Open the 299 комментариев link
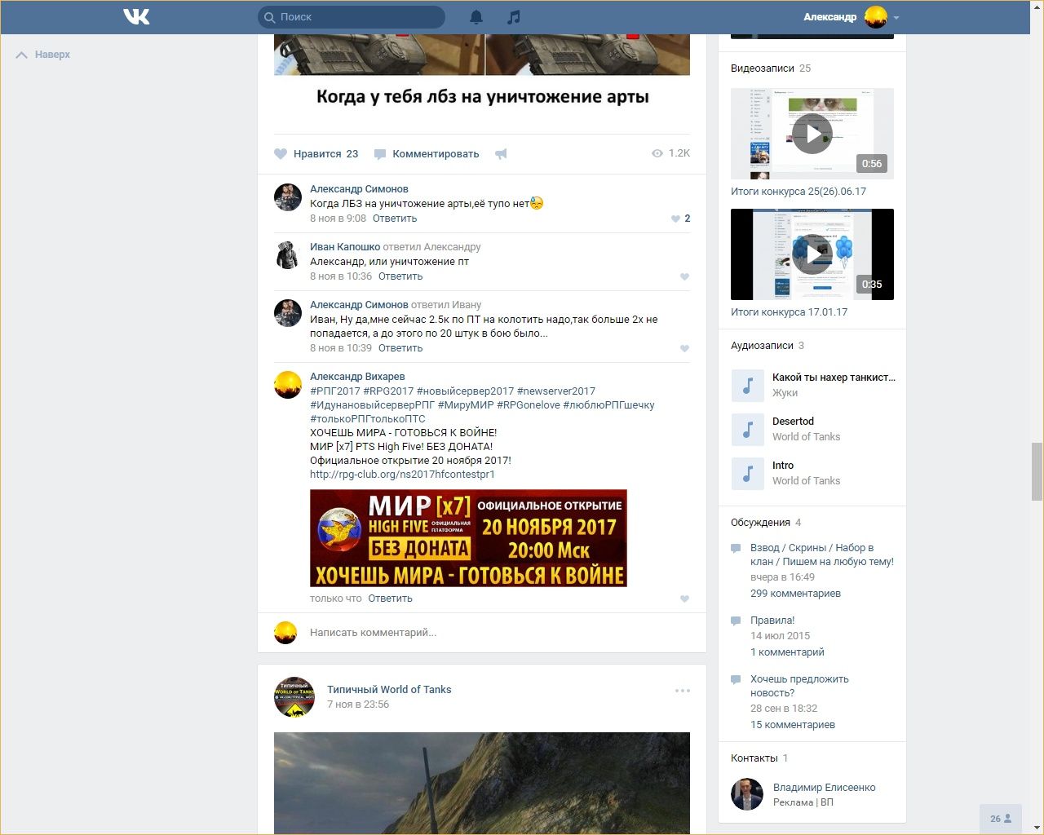 coord(795,594)
